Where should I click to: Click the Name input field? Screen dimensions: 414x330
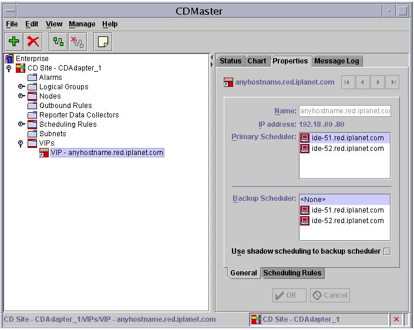(x=345, y=111)
